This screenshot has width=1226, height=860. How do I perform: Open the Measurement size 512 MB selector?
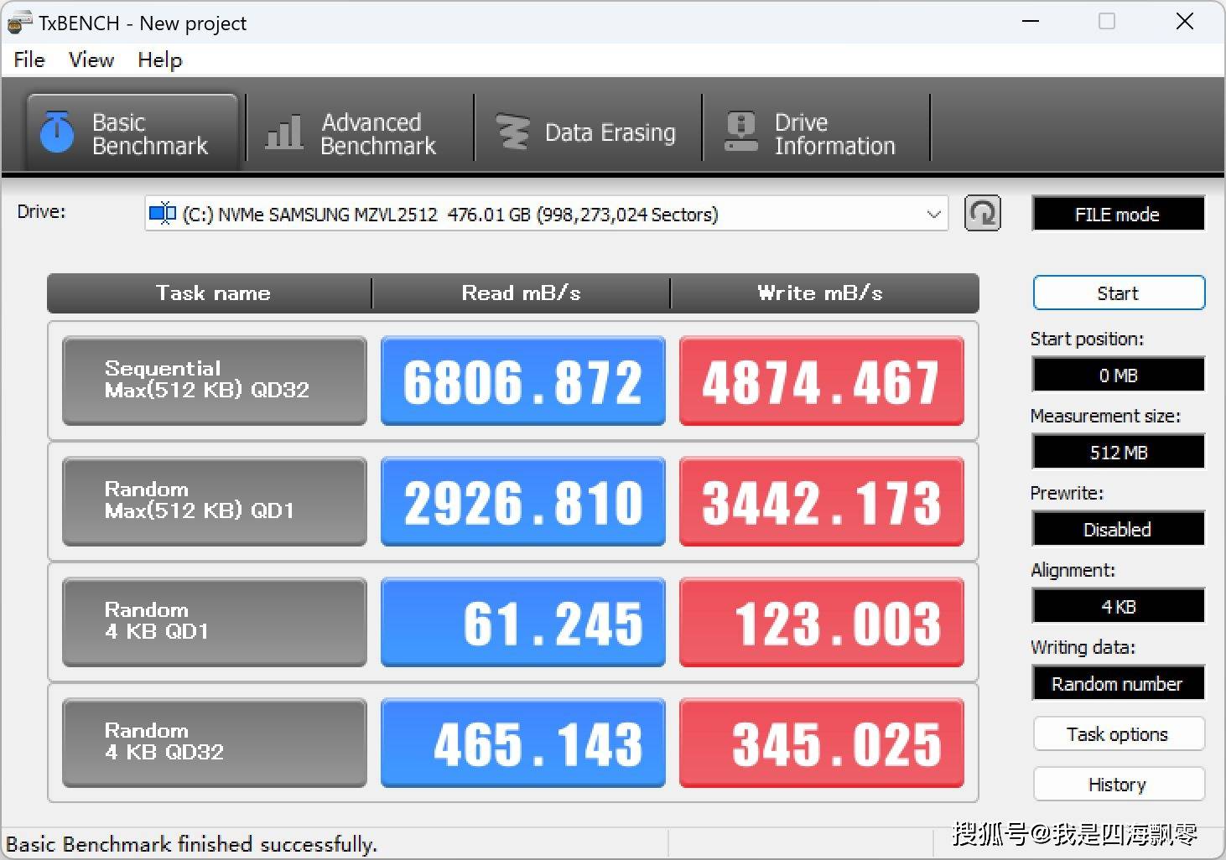tap(1118, 452)
